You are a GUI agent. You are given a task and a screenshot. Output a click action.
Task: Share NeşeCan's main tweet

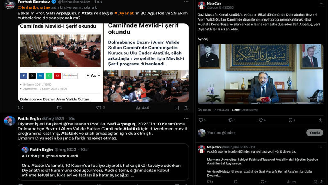(x=320, y=120)
